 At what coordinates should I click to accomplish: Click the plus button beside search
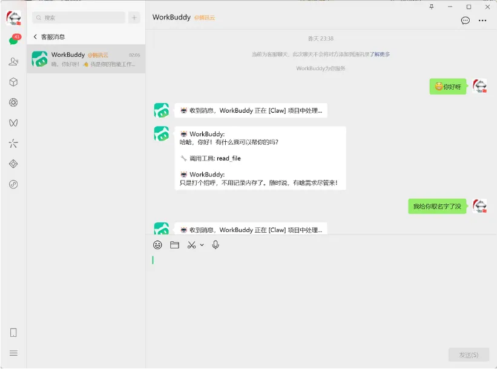134,18
